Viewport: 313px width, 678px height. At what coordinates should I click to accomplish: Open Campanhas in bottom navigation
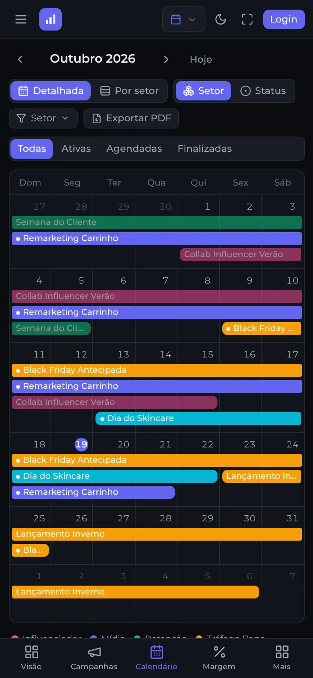coord(94,658)
